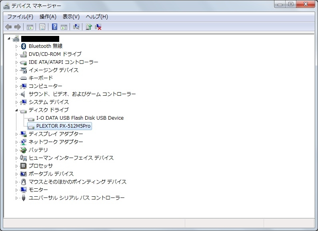The image size is (318, 231).
Task: Select the ネットワーク アダプター label
Action: 56,142
